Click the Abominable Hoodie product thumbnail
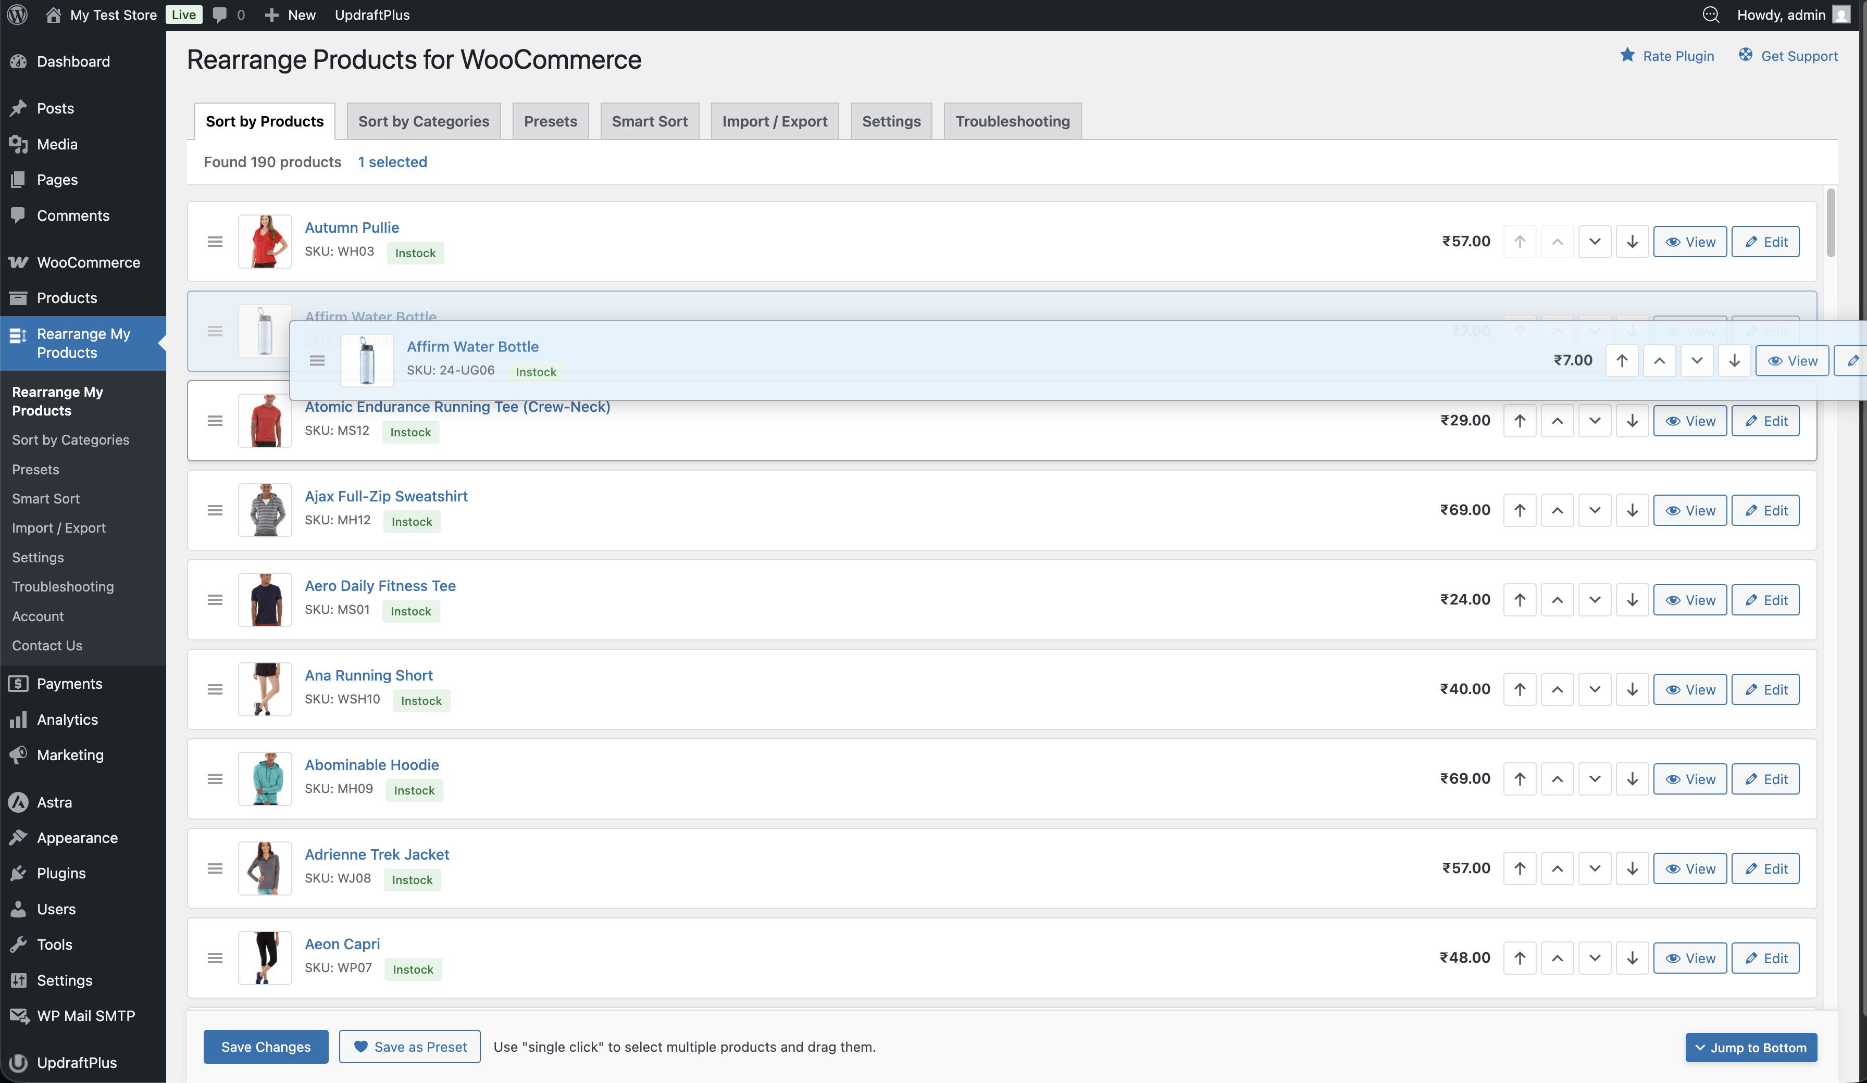This screenshot has width=1867, height=1083. click(x=265, y=778)
